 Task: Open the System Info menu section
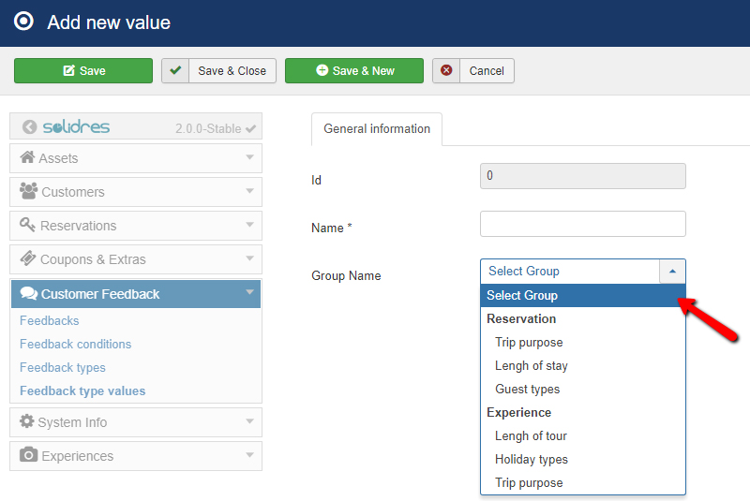(x=136, y=422)
